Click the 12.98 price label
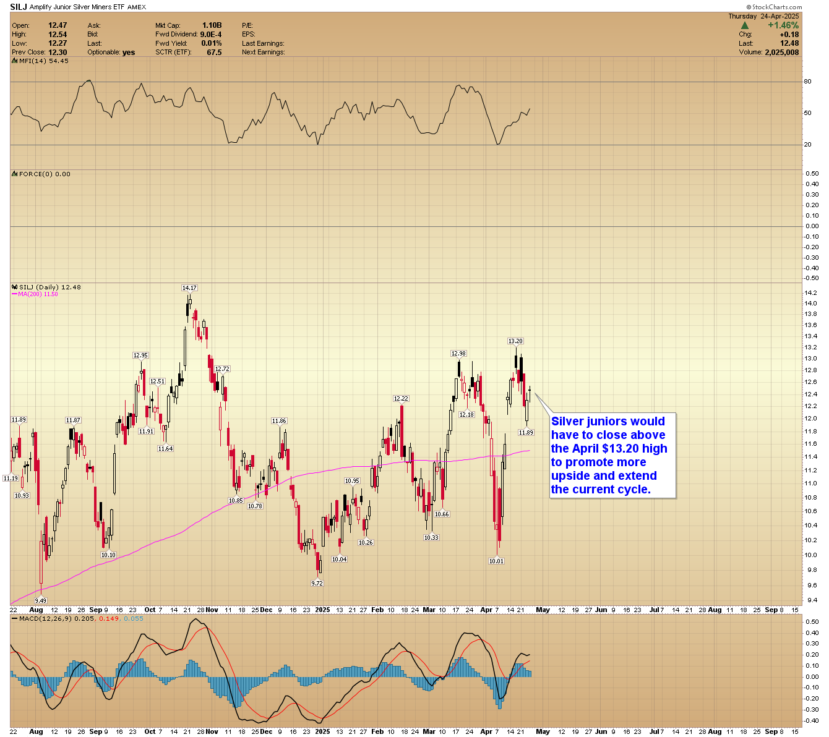Viewport: 829px width, 737px height. tap(458, 353)
